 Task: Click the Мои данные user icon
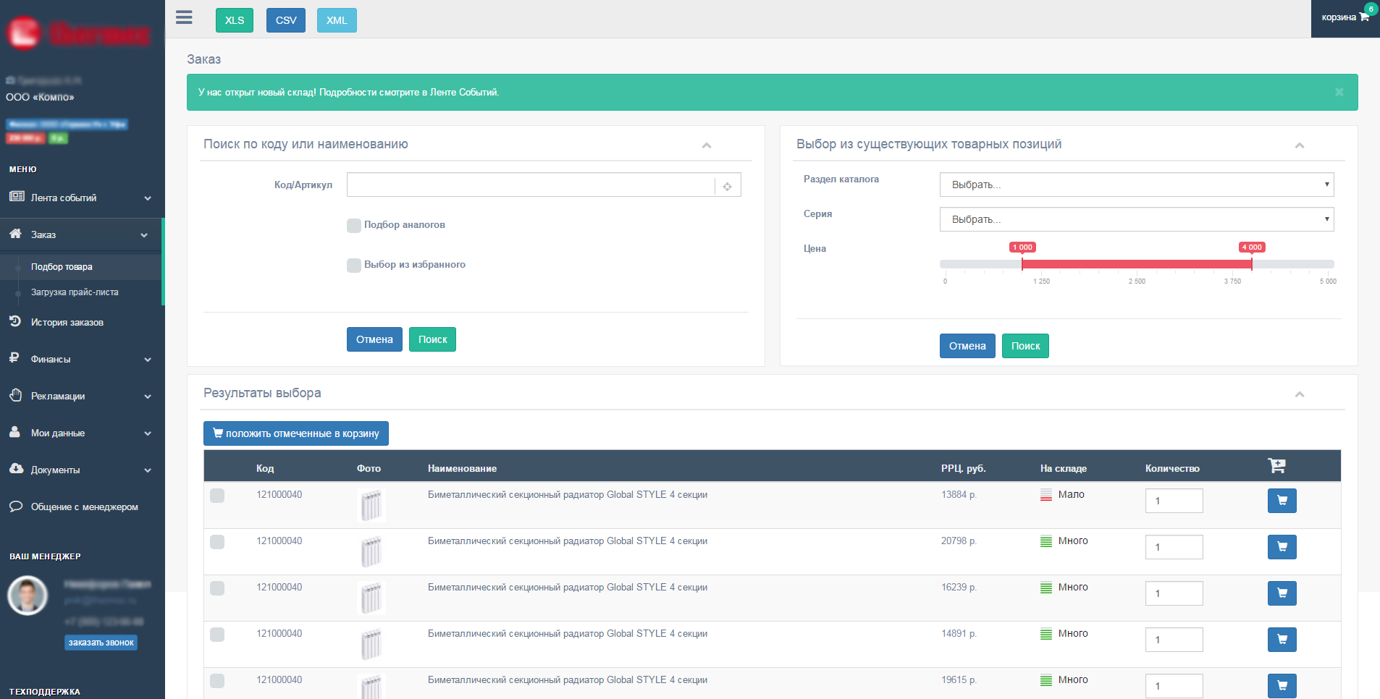tap(14, 432)
